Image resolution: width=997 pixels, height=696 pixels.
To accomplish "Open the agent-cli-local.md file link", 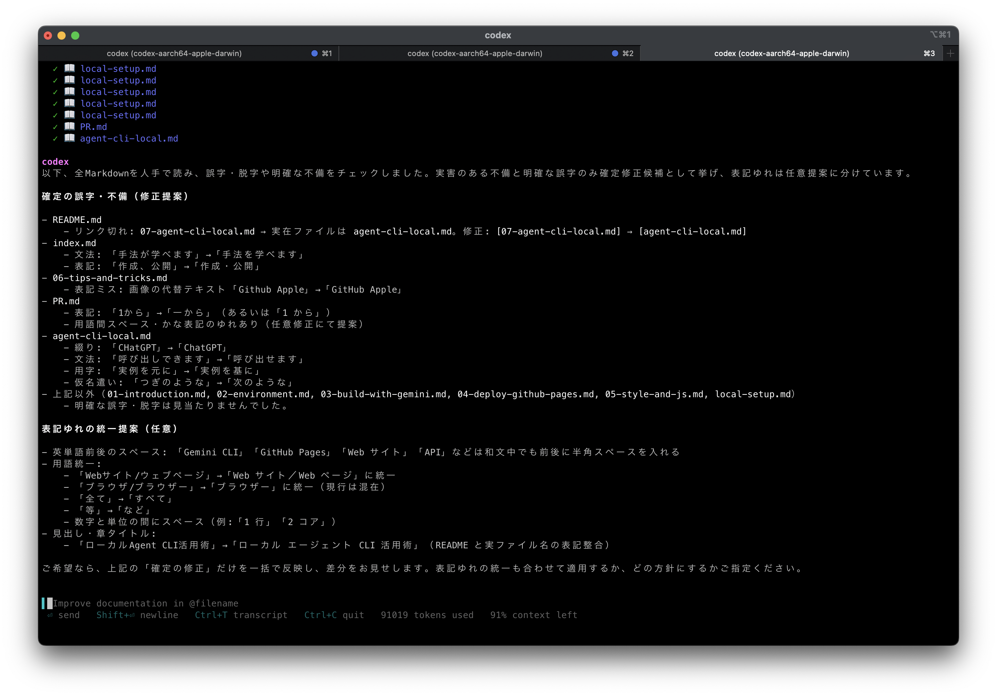I will [129, 138].
